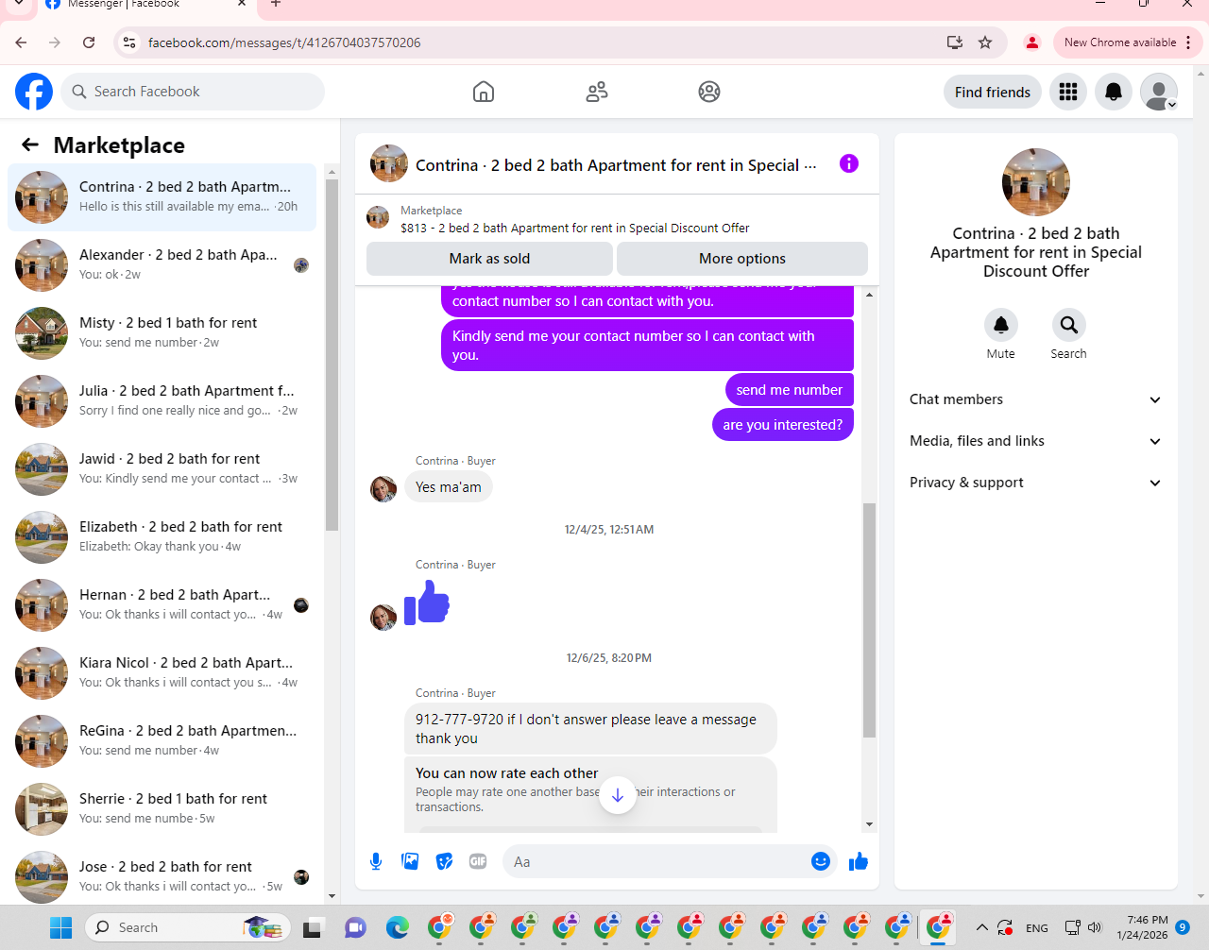Open the taskbar clock showing 7:46 PM
The image size is (1209, 950).
pyautogui.click(x=1142, y=927)
